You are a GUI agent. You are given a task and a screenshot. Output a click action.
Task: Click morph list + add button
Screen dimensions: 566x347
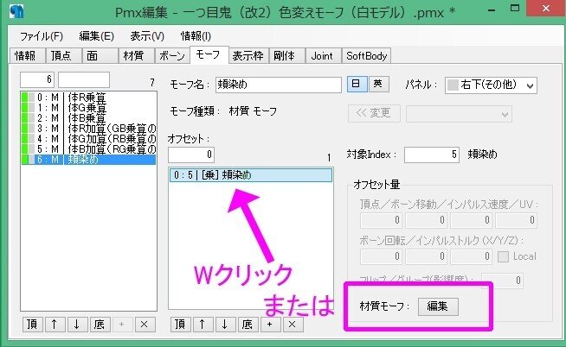pos(122,325)
